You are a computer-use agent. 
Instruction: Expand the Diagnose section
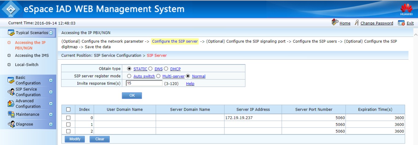tap(51, 124)
